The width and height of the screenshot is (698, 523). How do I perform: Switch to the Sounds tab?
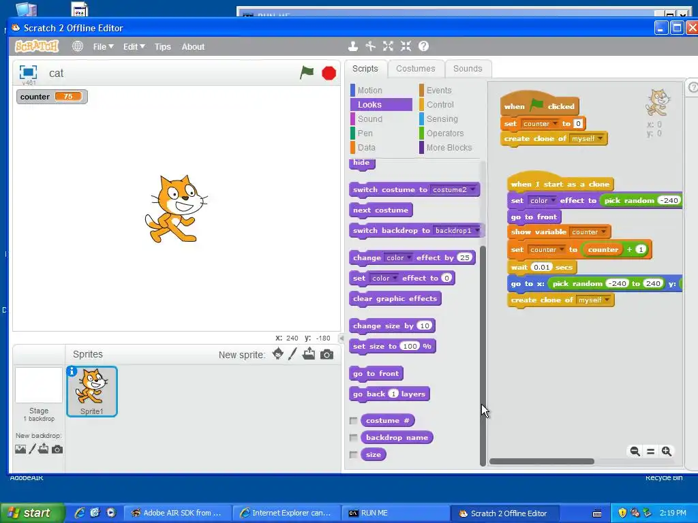click(x=468, y=69)
